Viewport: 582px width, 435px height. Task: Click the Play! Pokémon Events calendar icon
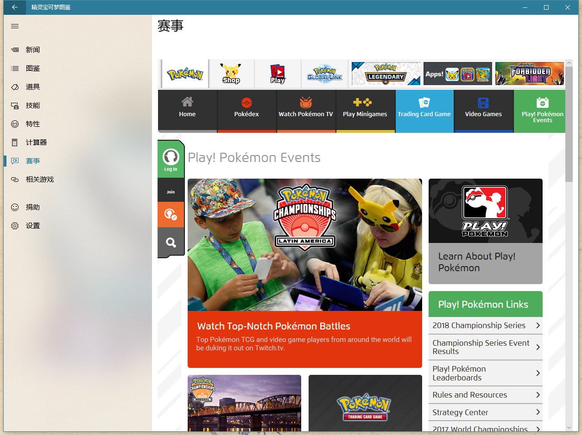click(x=542, y=102)
